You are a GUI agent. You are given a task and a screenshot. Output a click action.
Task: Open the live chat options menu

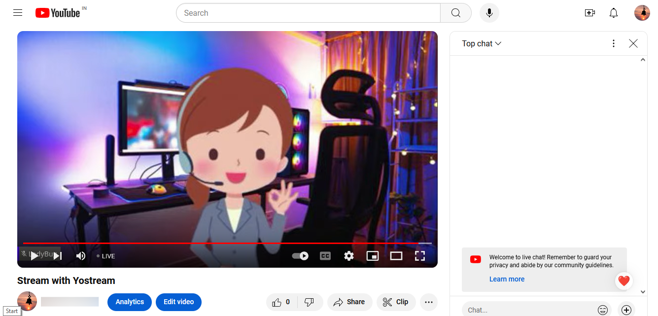pos(613,43)
